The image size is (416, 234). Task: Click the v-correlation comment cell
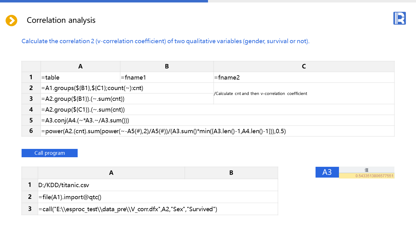(304, 93)
